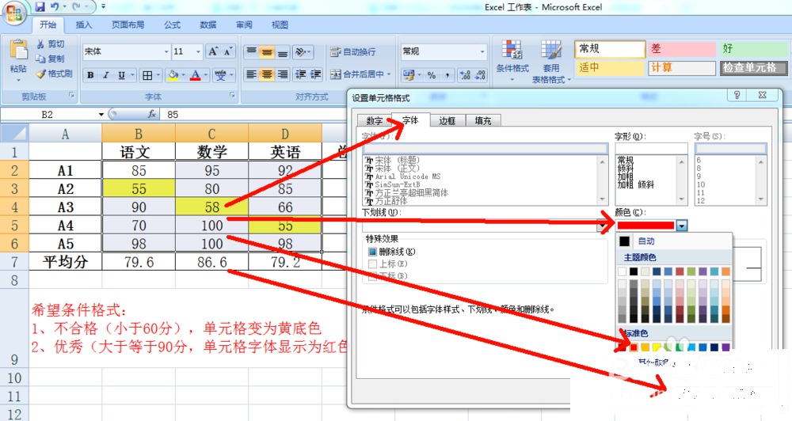Align text left horizontally
This screenshot has width=792, height=421.
[251, 74]
